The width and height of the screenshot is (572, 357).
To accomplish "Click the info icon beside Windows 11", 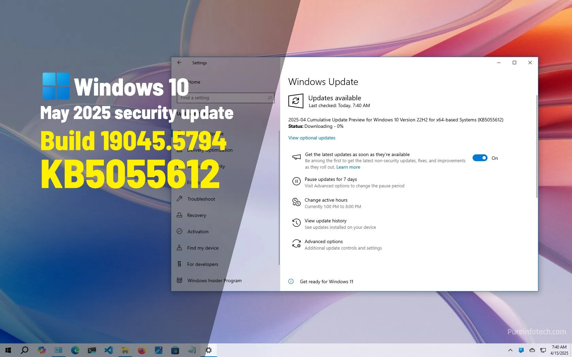I will coord(291,282).
